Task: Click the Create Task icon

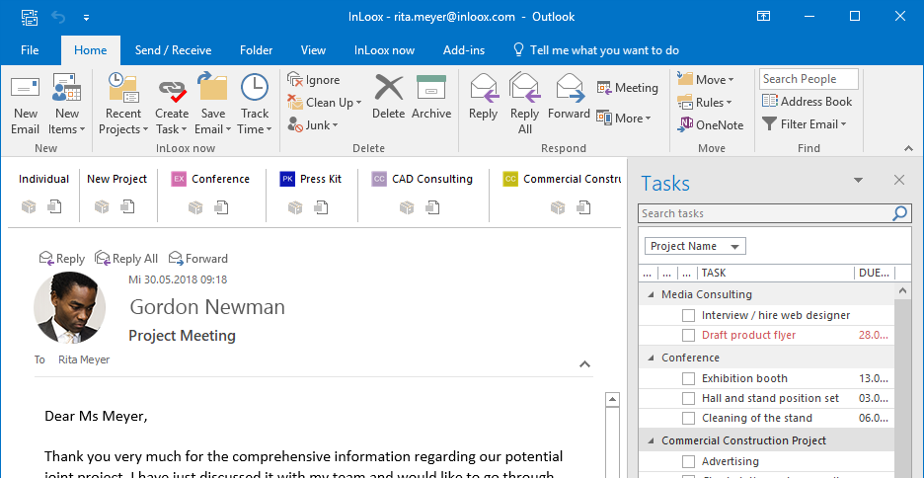Action: (172, 89)
